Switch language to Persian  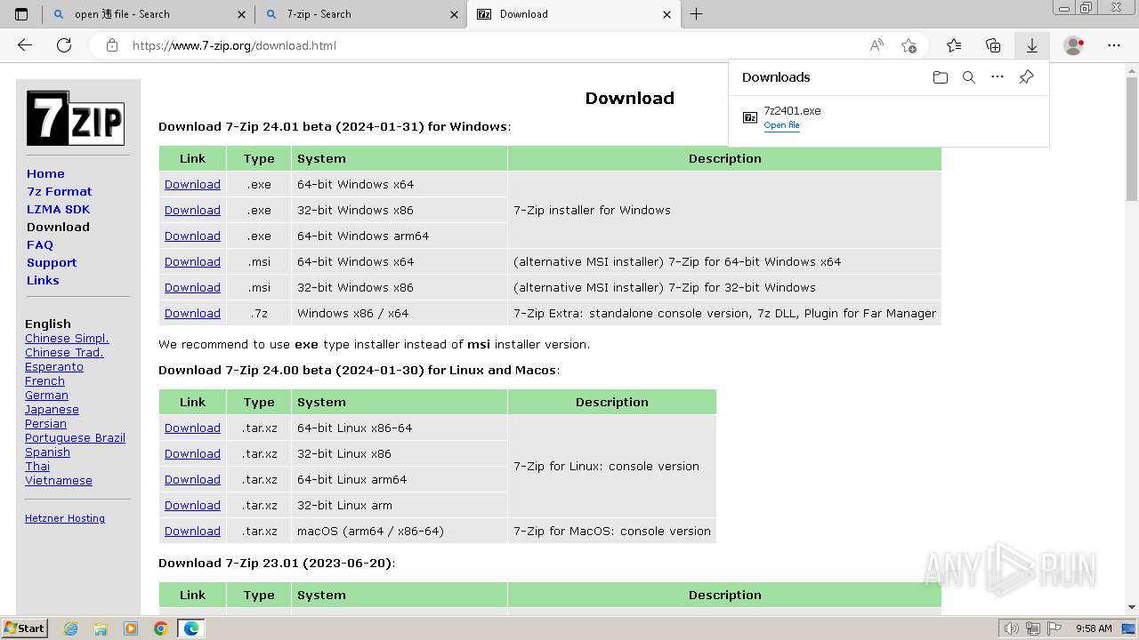tap(45, 423)
